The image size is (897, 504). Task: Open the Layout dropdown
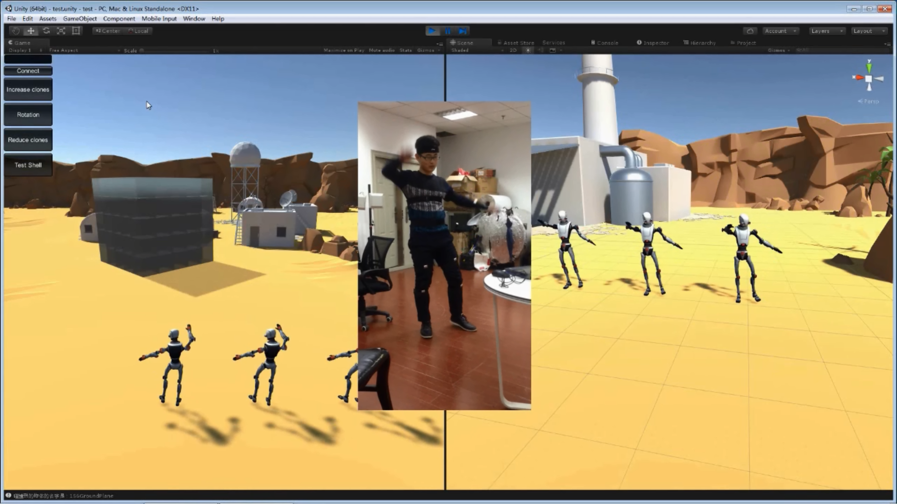tap(869, 31)
